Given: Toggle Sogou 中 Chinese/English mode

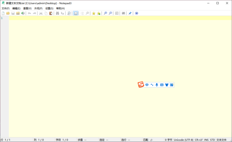Looking at the screenshot, I should click(x=147, y=85).
